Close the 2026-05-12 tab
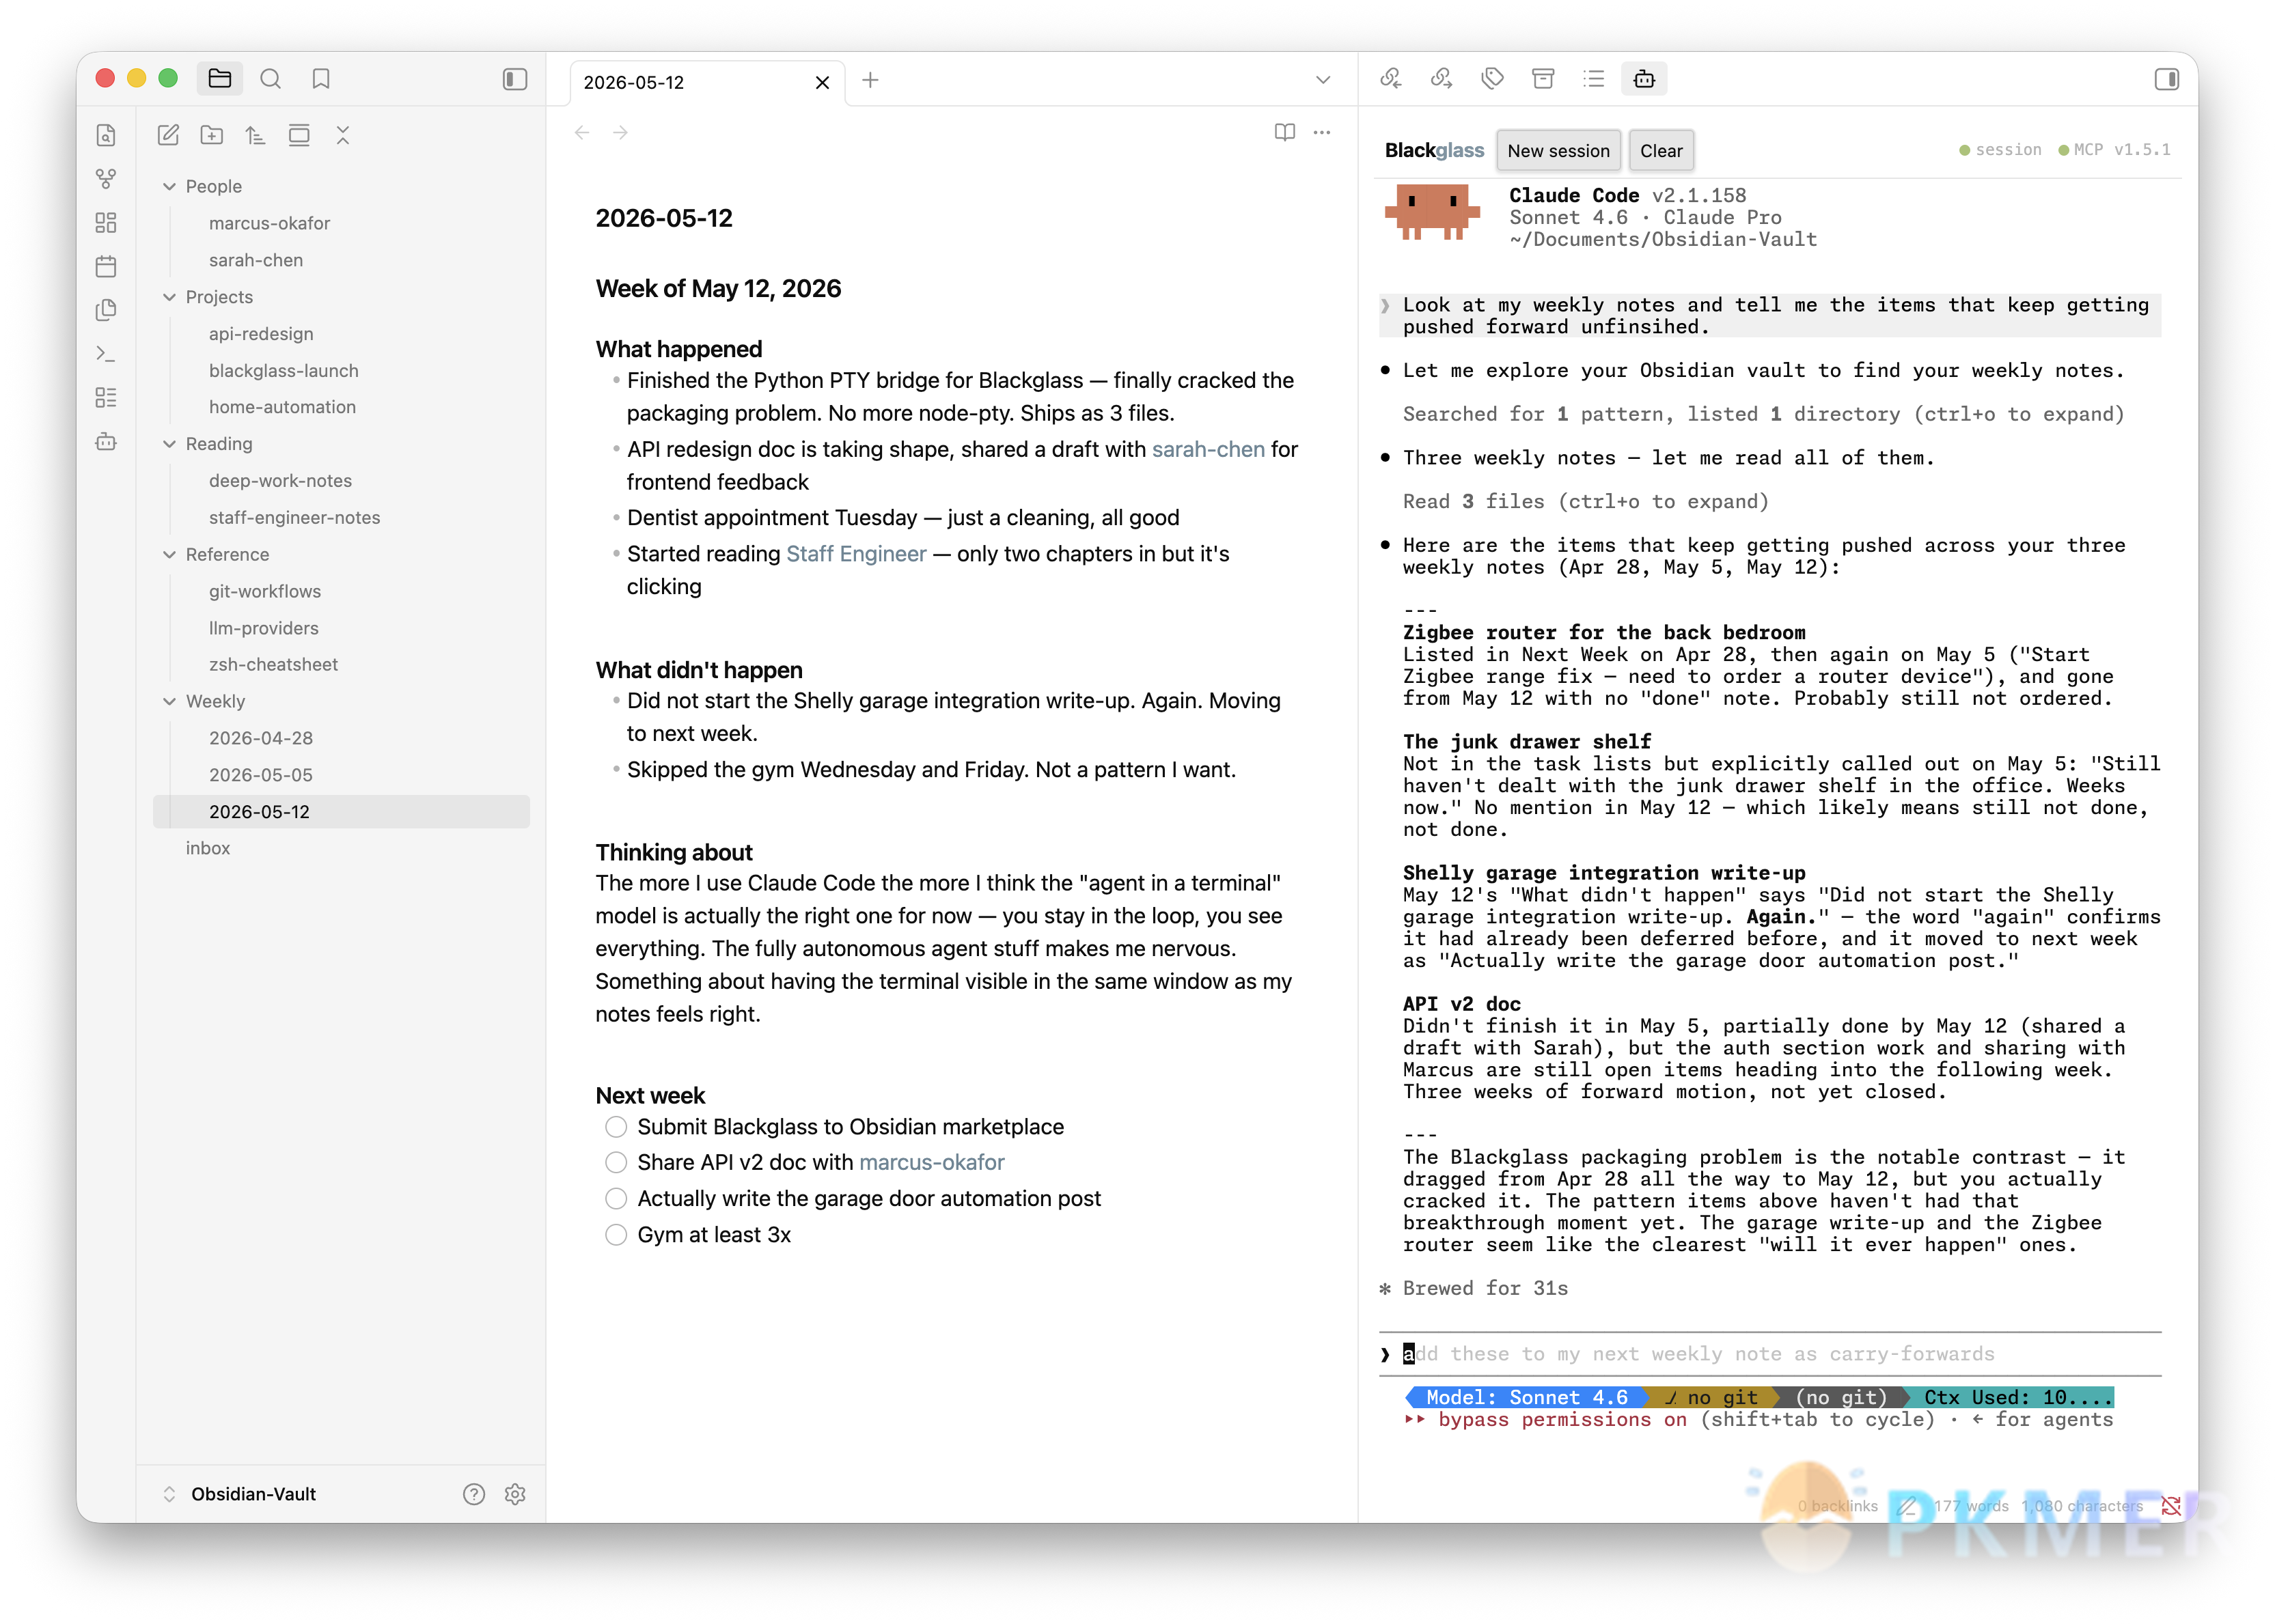 pos(823,83)
